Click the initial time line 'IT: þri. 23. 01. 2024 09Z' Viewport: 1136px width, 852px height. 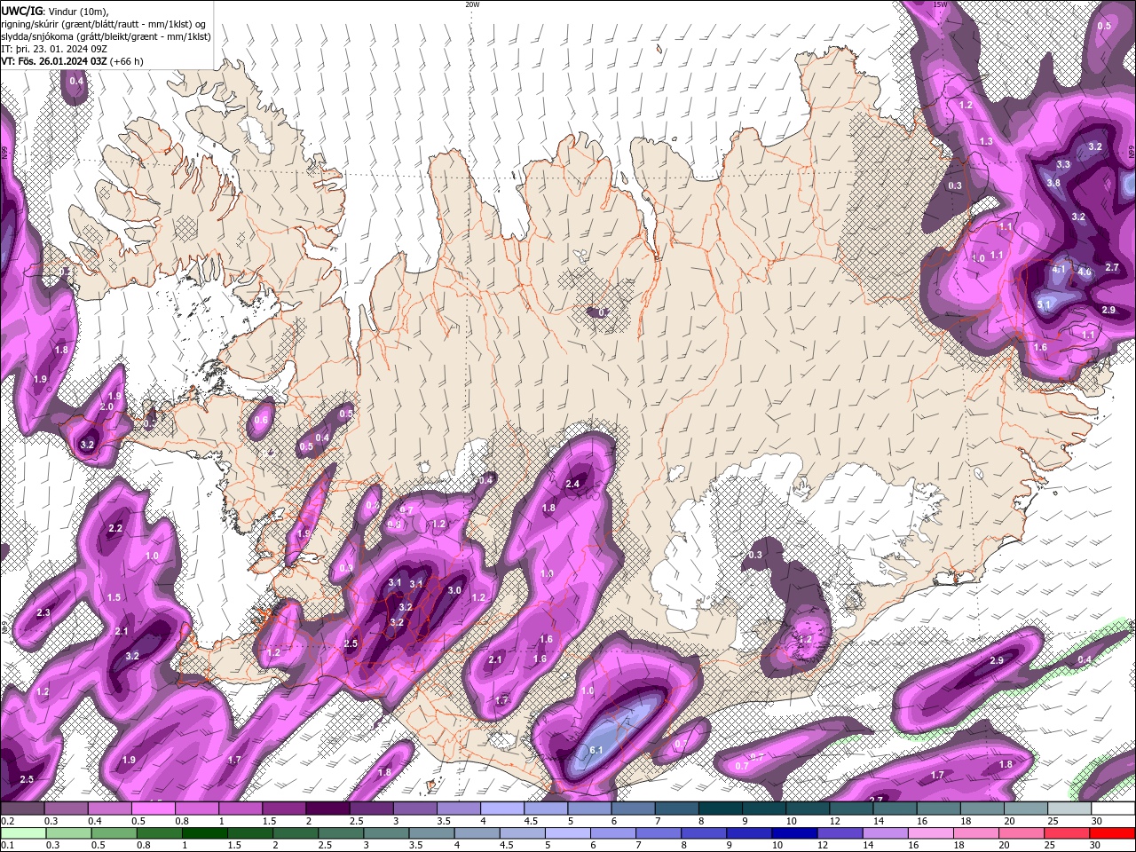[54, 49]
